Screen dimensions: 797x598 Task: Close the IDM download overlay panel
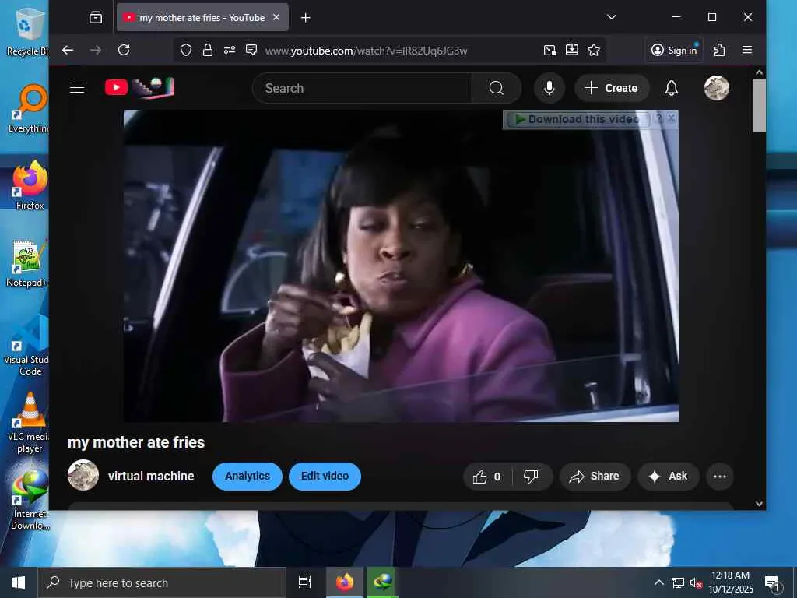[671, 118]
